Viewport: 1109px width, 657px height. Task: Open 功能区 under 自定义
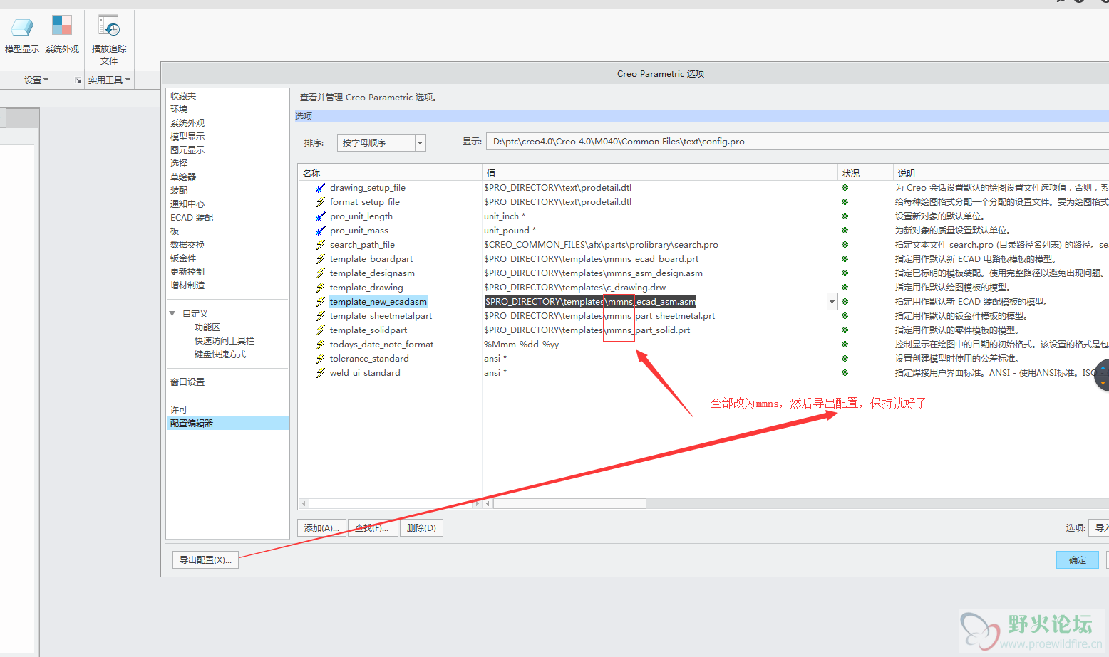click(x=207, y=327)
